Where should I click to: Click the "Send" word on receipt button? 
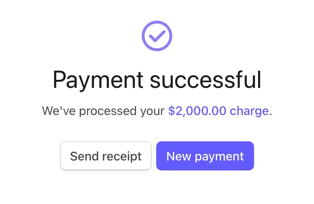click(x=82, y=156)
